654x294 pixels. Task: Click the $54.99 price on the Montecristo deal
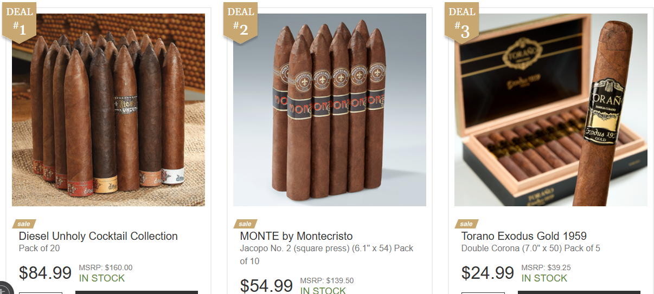point(266,285)
